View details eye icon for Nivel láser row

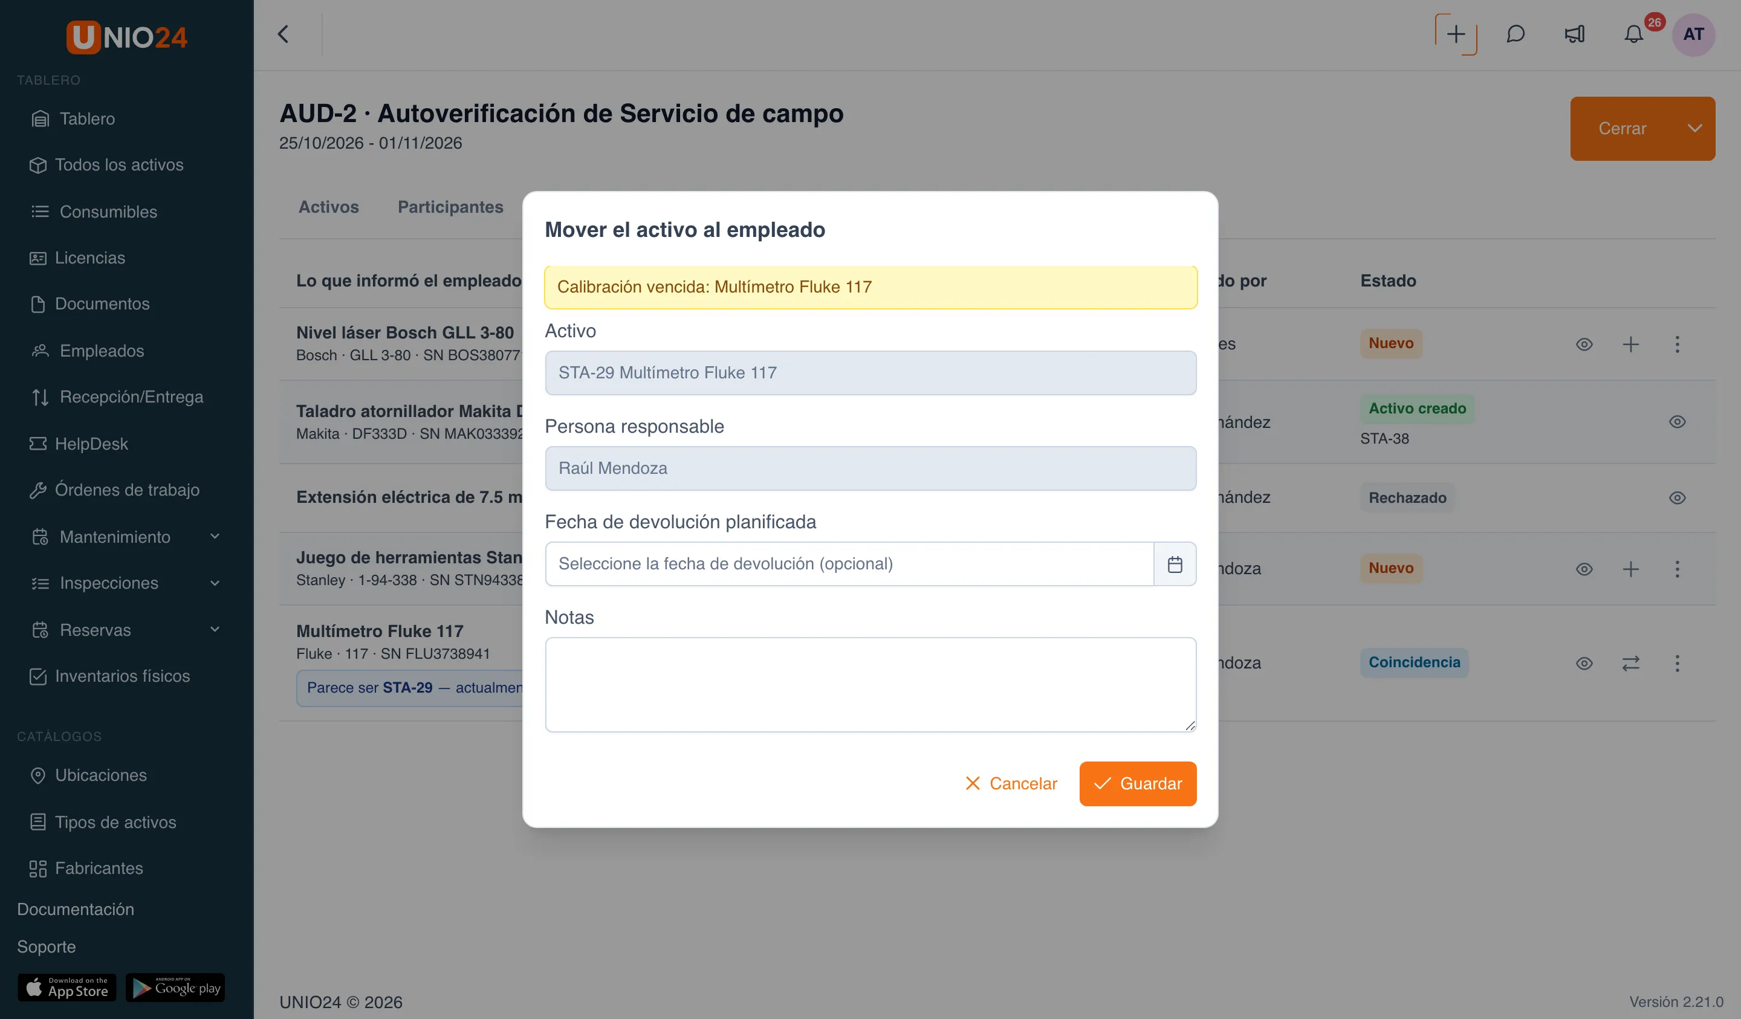coord(1584,344)
